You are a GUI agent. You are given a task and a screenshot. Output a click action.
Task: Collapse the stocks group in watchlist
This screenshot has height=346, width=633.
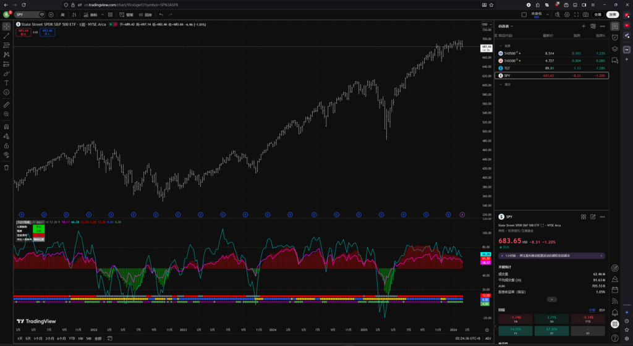click(x=501, y=46)
